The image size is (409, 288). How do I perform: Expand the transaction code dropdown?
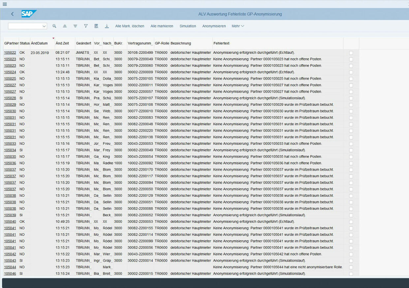44,26
